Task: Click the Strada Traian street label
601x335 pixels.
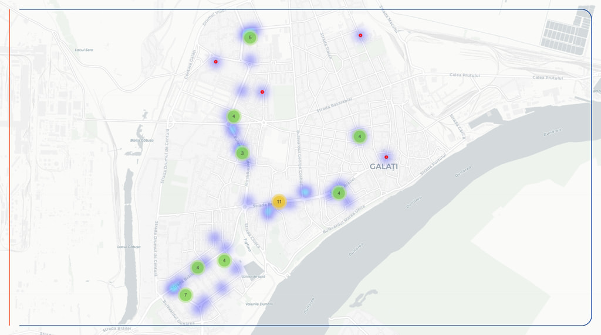Action: point(326,46)
